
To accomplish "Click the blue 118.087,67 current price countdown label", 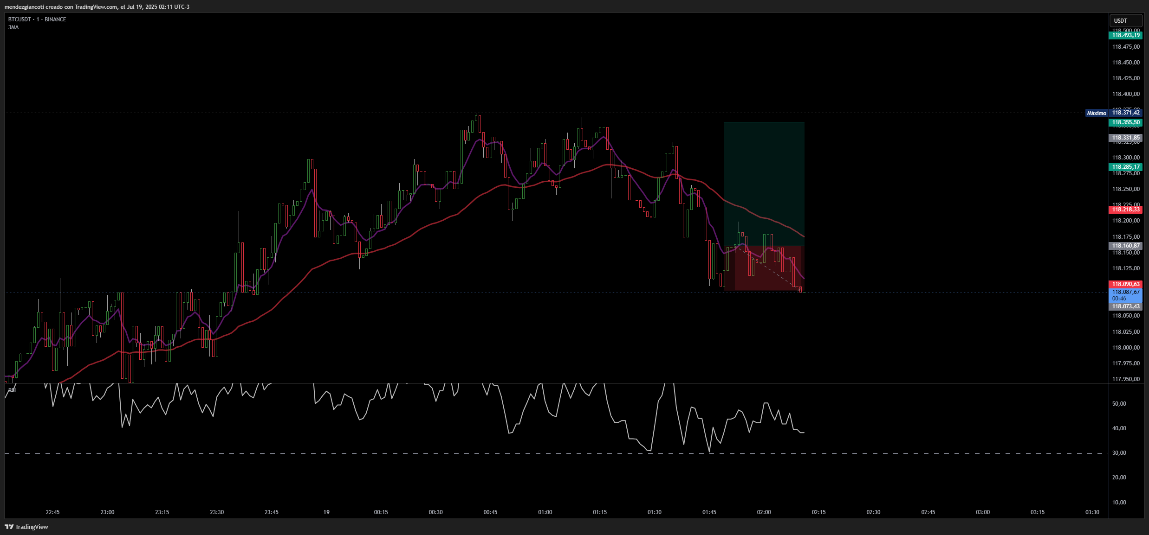I will pos(1125,295).
